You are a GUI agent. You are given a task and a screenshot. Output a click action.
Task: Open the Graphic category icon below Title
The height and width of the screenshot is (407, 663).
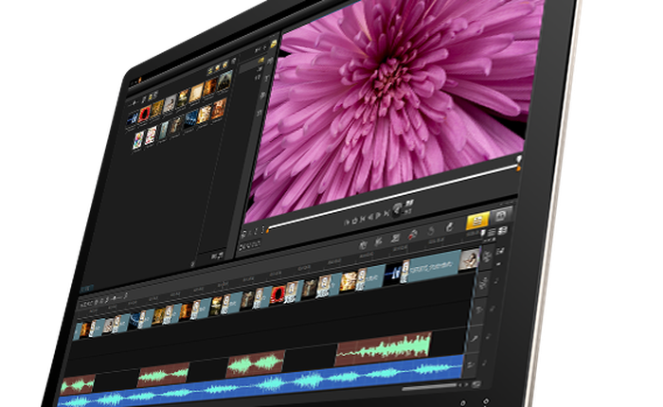pos(263,96)
